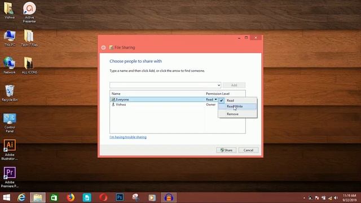
Task: Expand the name combo box arrow
Action: [x=219, y=85]
